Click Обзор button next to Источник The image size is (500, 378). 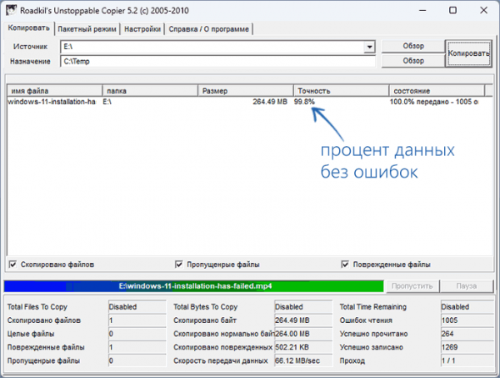point(413,46)
